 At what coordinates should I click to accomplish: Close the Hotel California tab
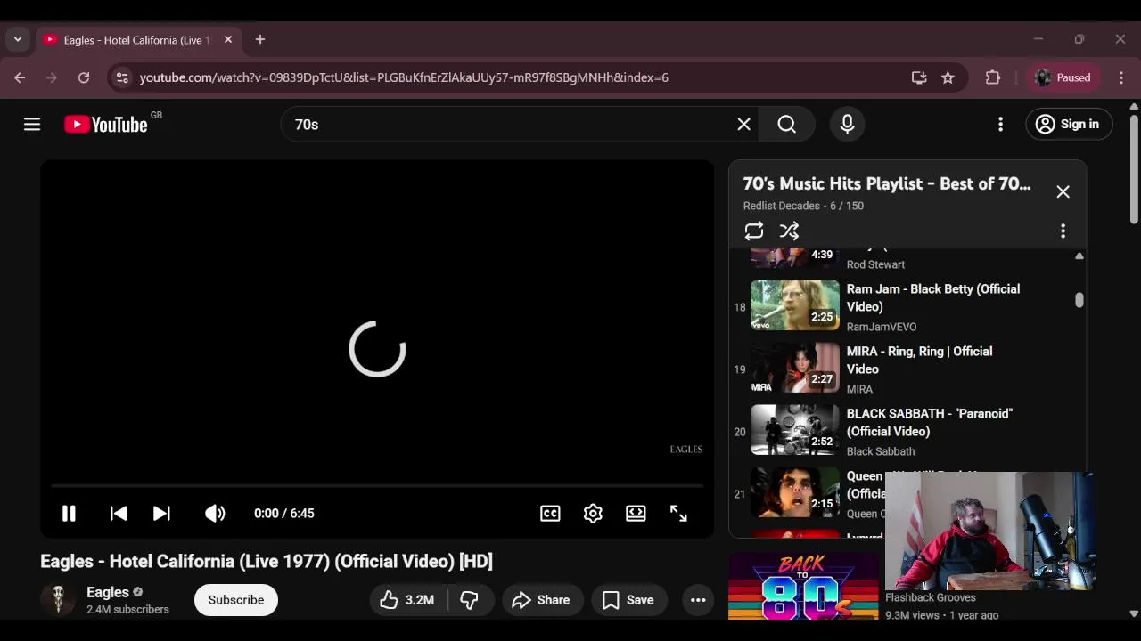228,40
